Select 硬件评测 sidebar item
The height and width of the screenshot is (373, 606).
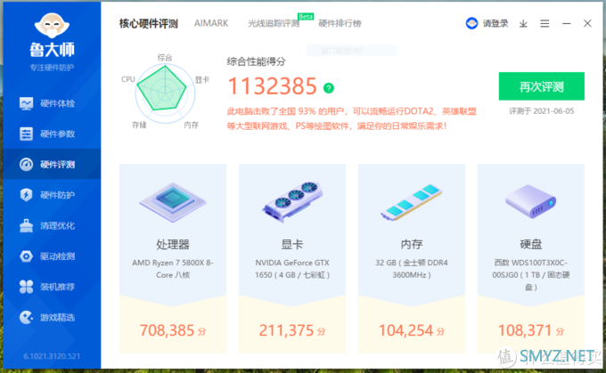(52, 164)
